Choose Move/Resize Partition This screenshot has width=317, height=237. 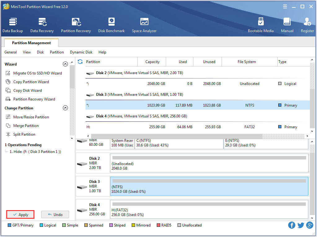(31, 117)
